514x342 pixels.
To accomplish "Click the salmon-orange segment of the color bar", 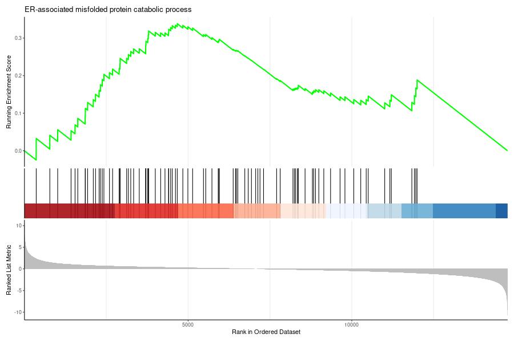I will (x=206, y=211).
